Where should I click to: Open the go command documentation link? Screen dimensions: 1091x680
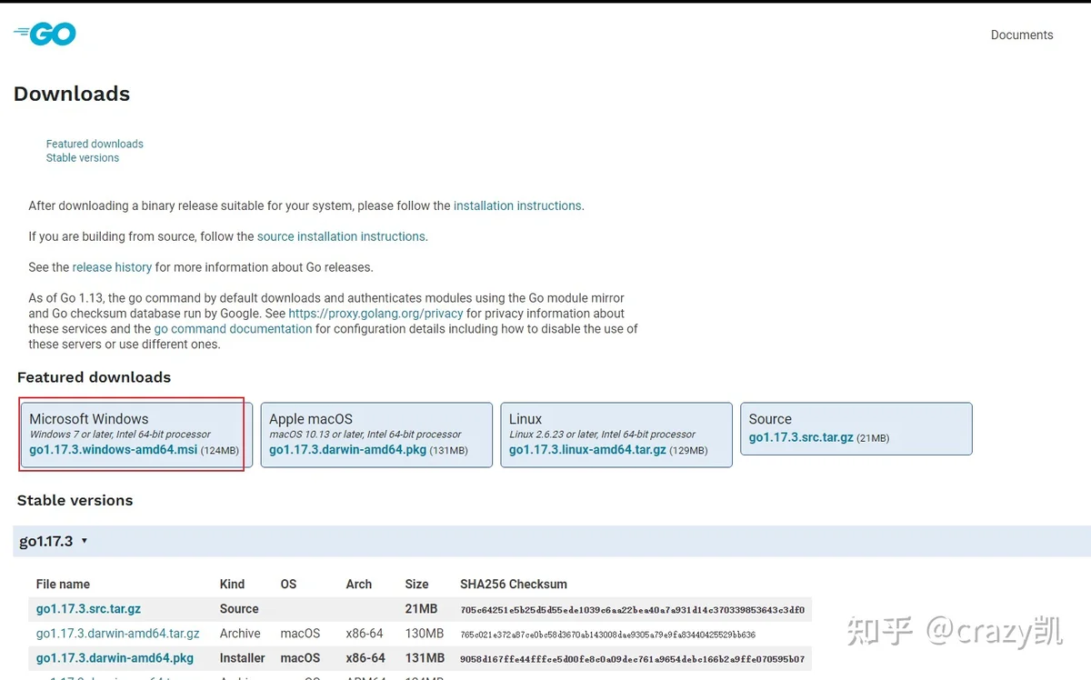tap(233, 329)
